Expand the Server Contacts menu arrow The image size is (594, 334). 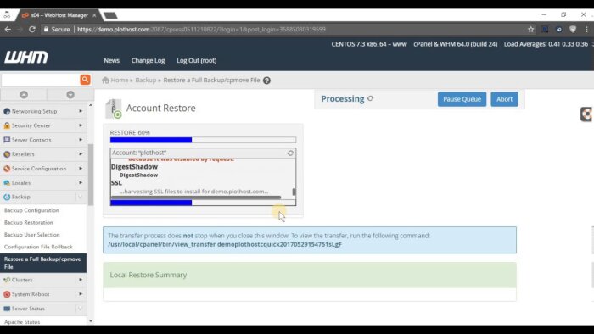(81, 140)
